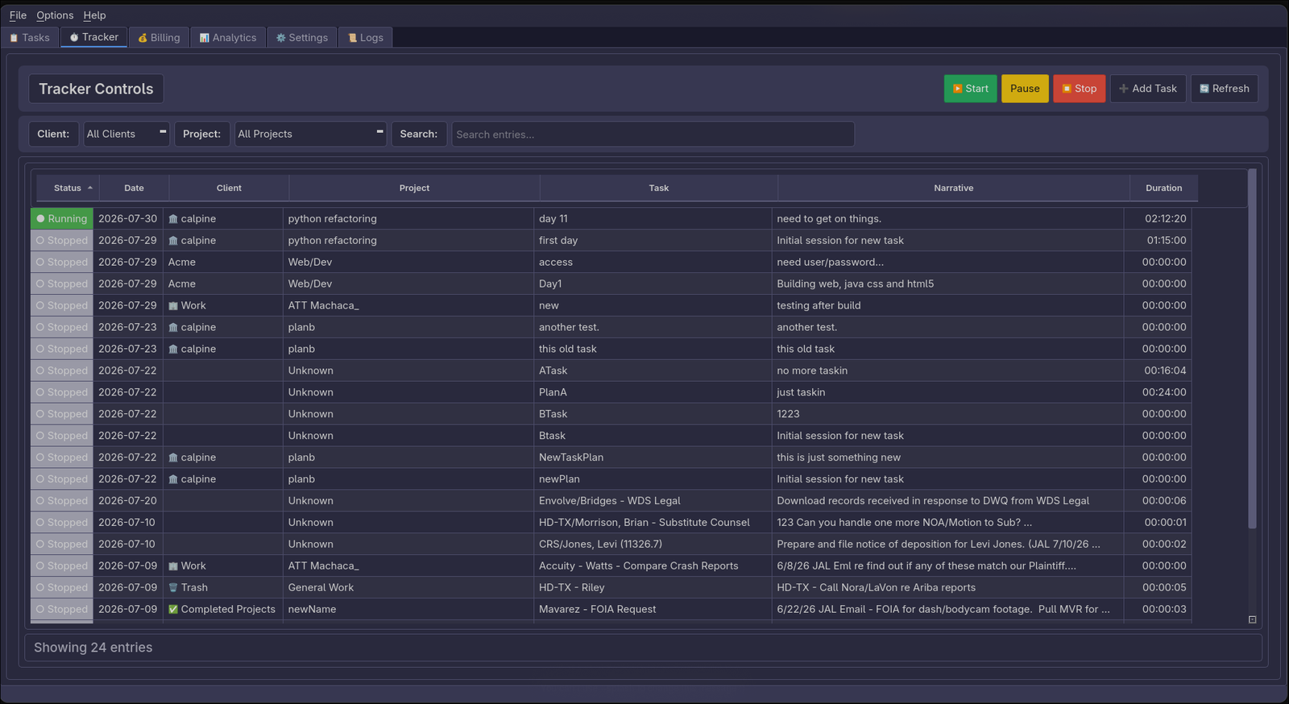
Task: Open the All Clients dropdown
Action: click(126, 134)
